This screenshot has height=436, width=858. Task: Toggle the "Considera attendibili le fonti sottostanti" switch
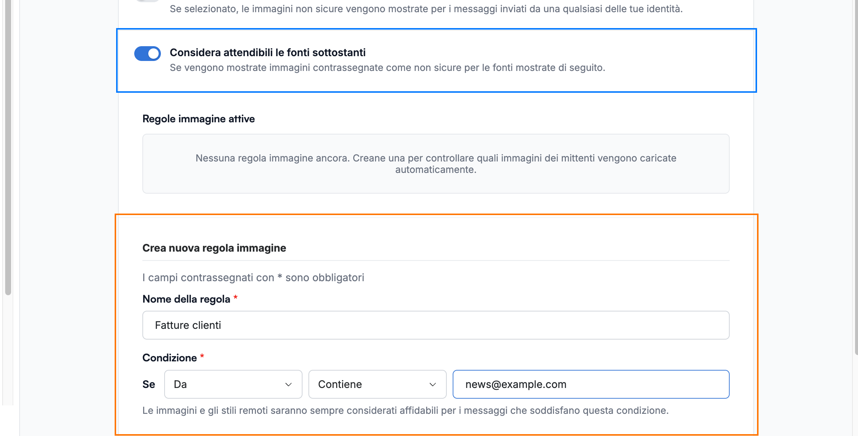click(x=147, y=54)
